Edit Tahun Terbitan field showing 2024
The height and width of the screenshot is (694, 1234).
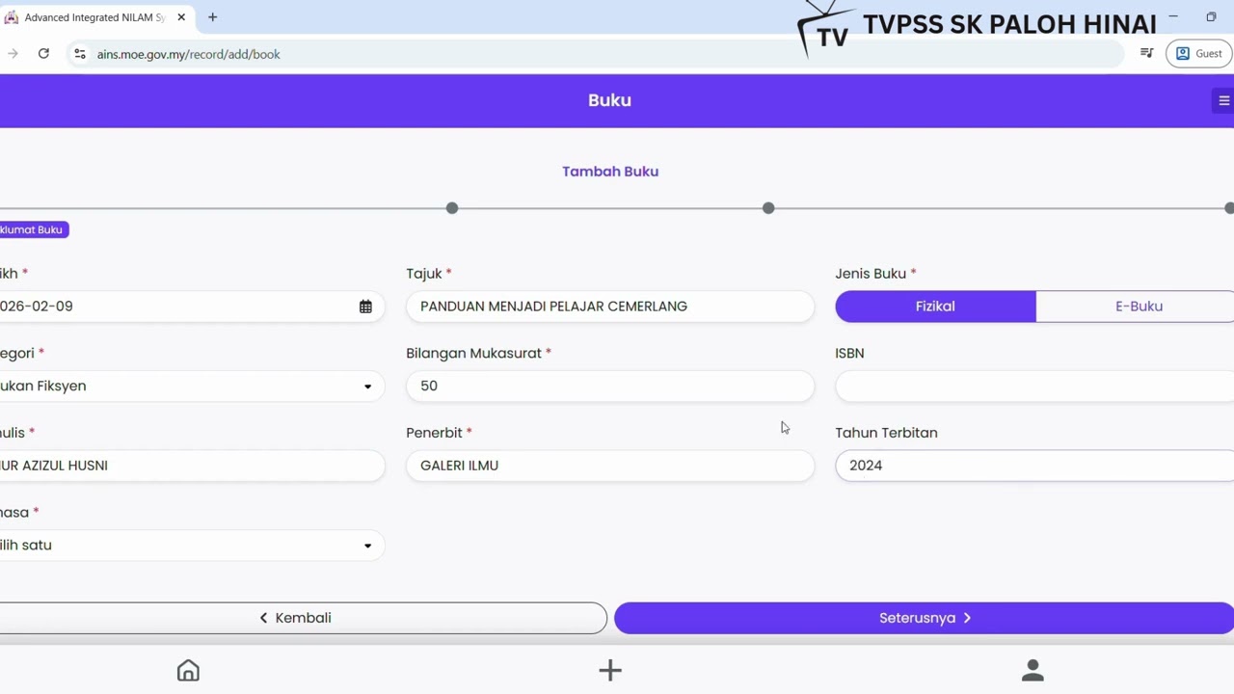1034,466
